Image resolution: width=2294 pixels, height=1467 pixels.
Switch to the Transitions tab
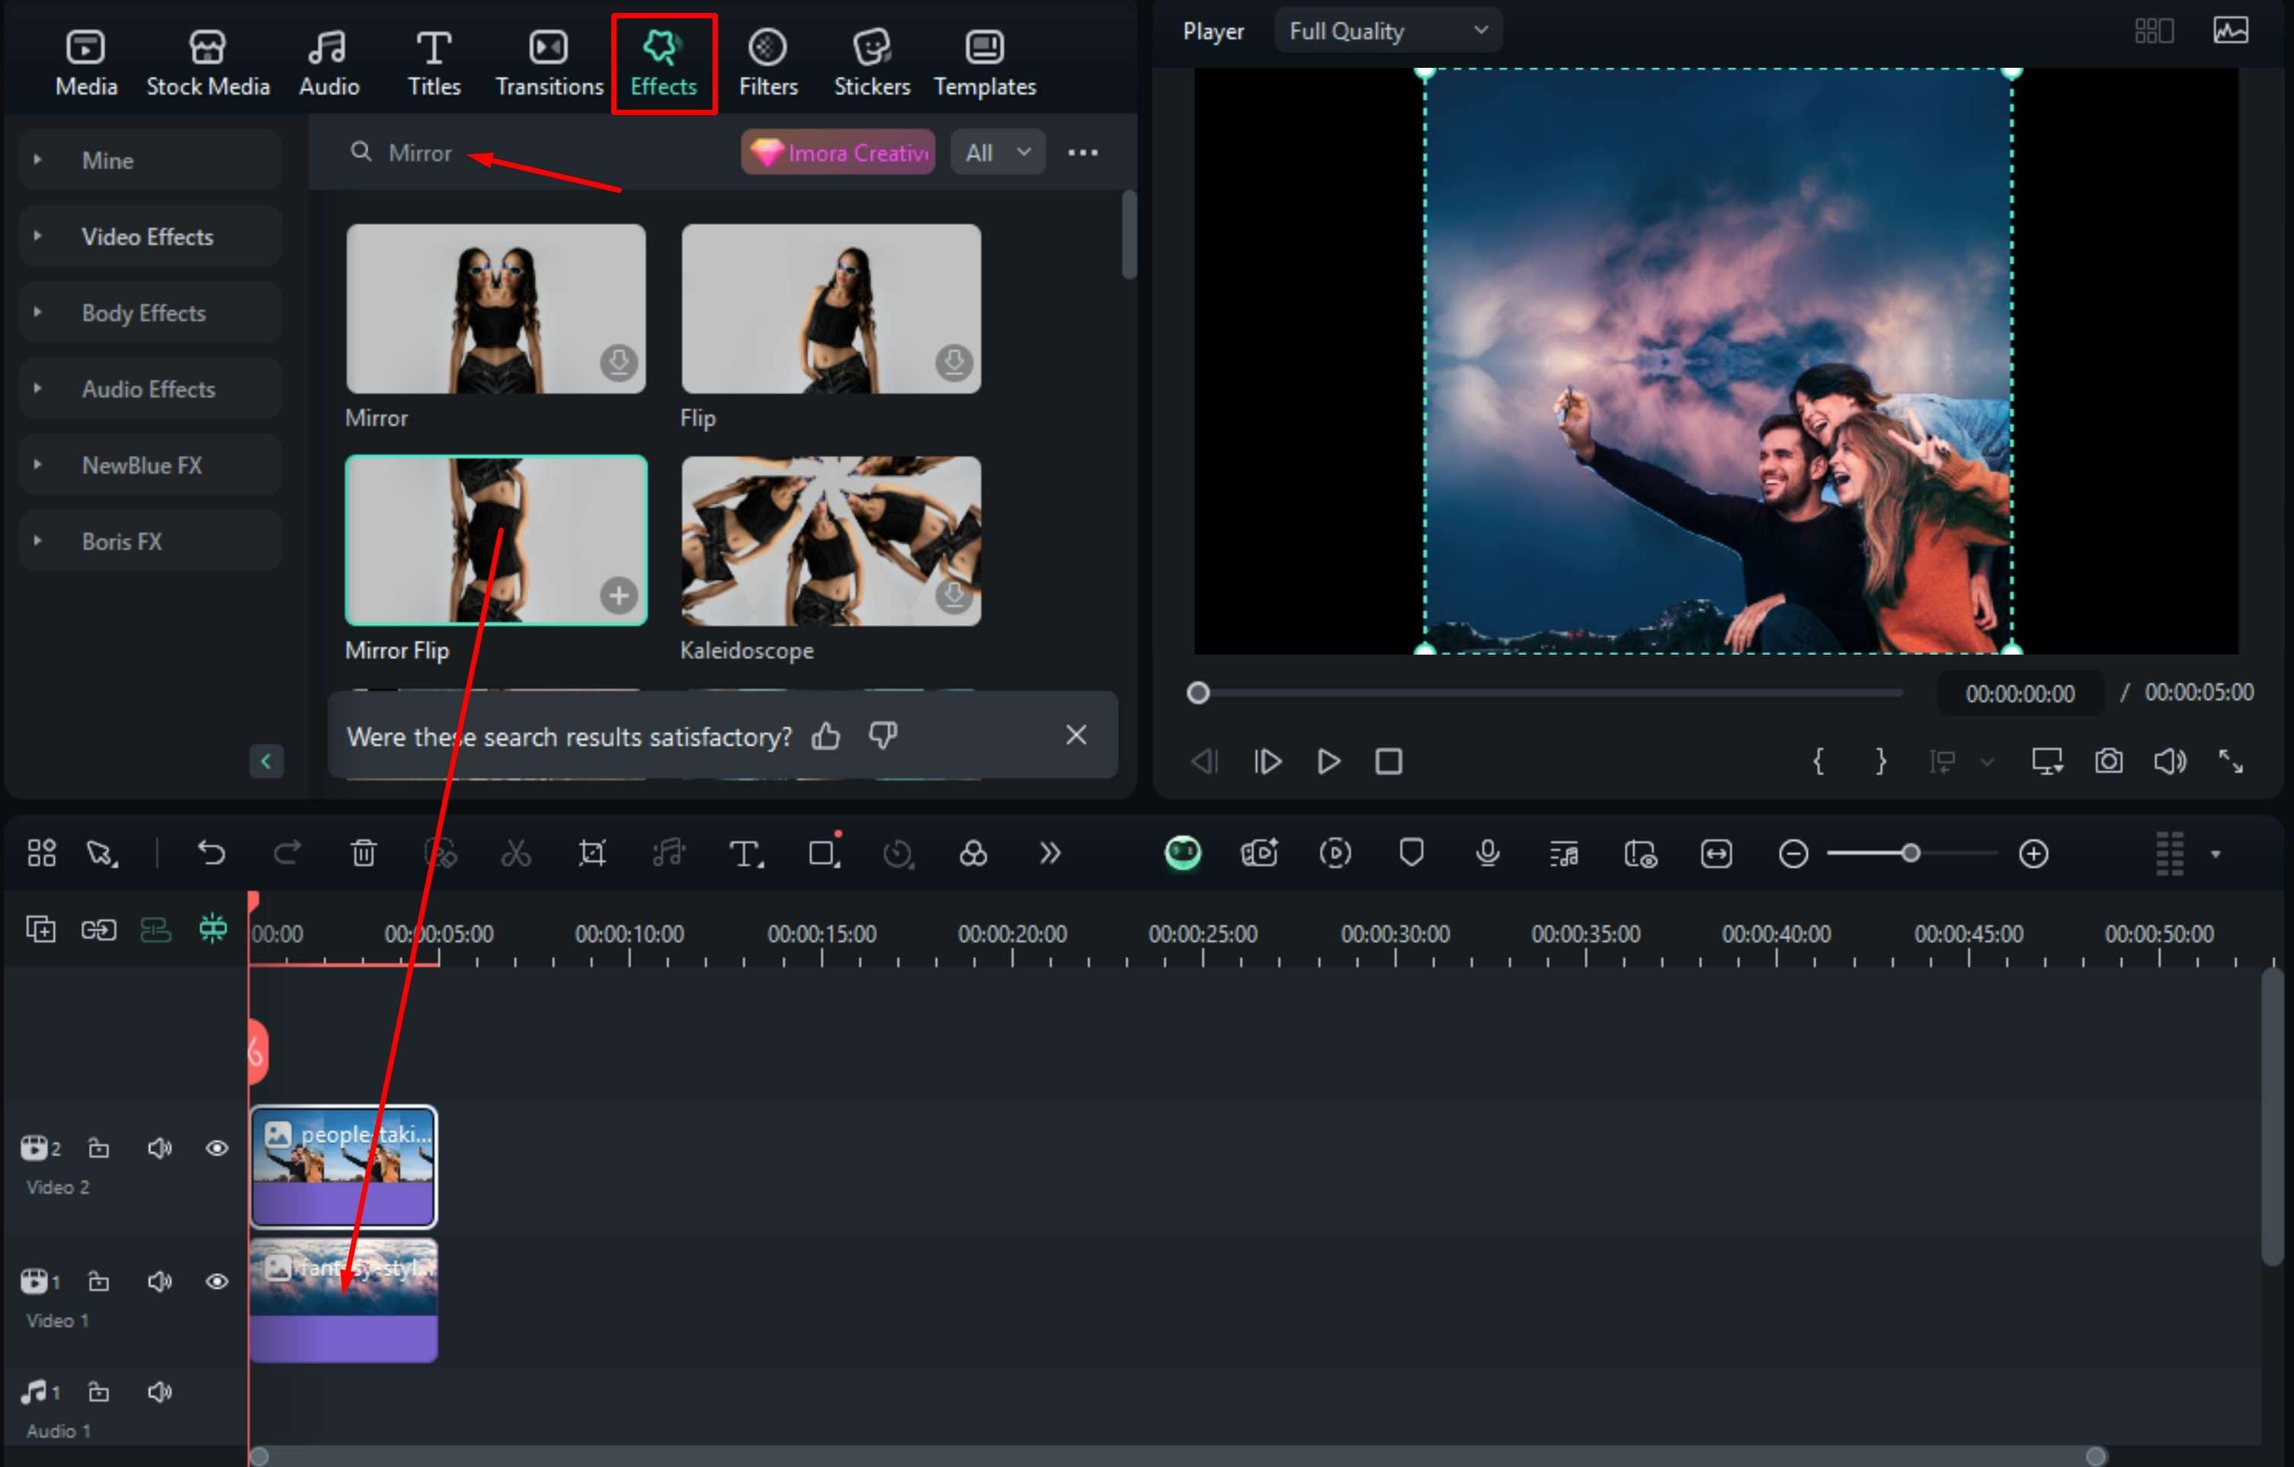tap(549, 62)
